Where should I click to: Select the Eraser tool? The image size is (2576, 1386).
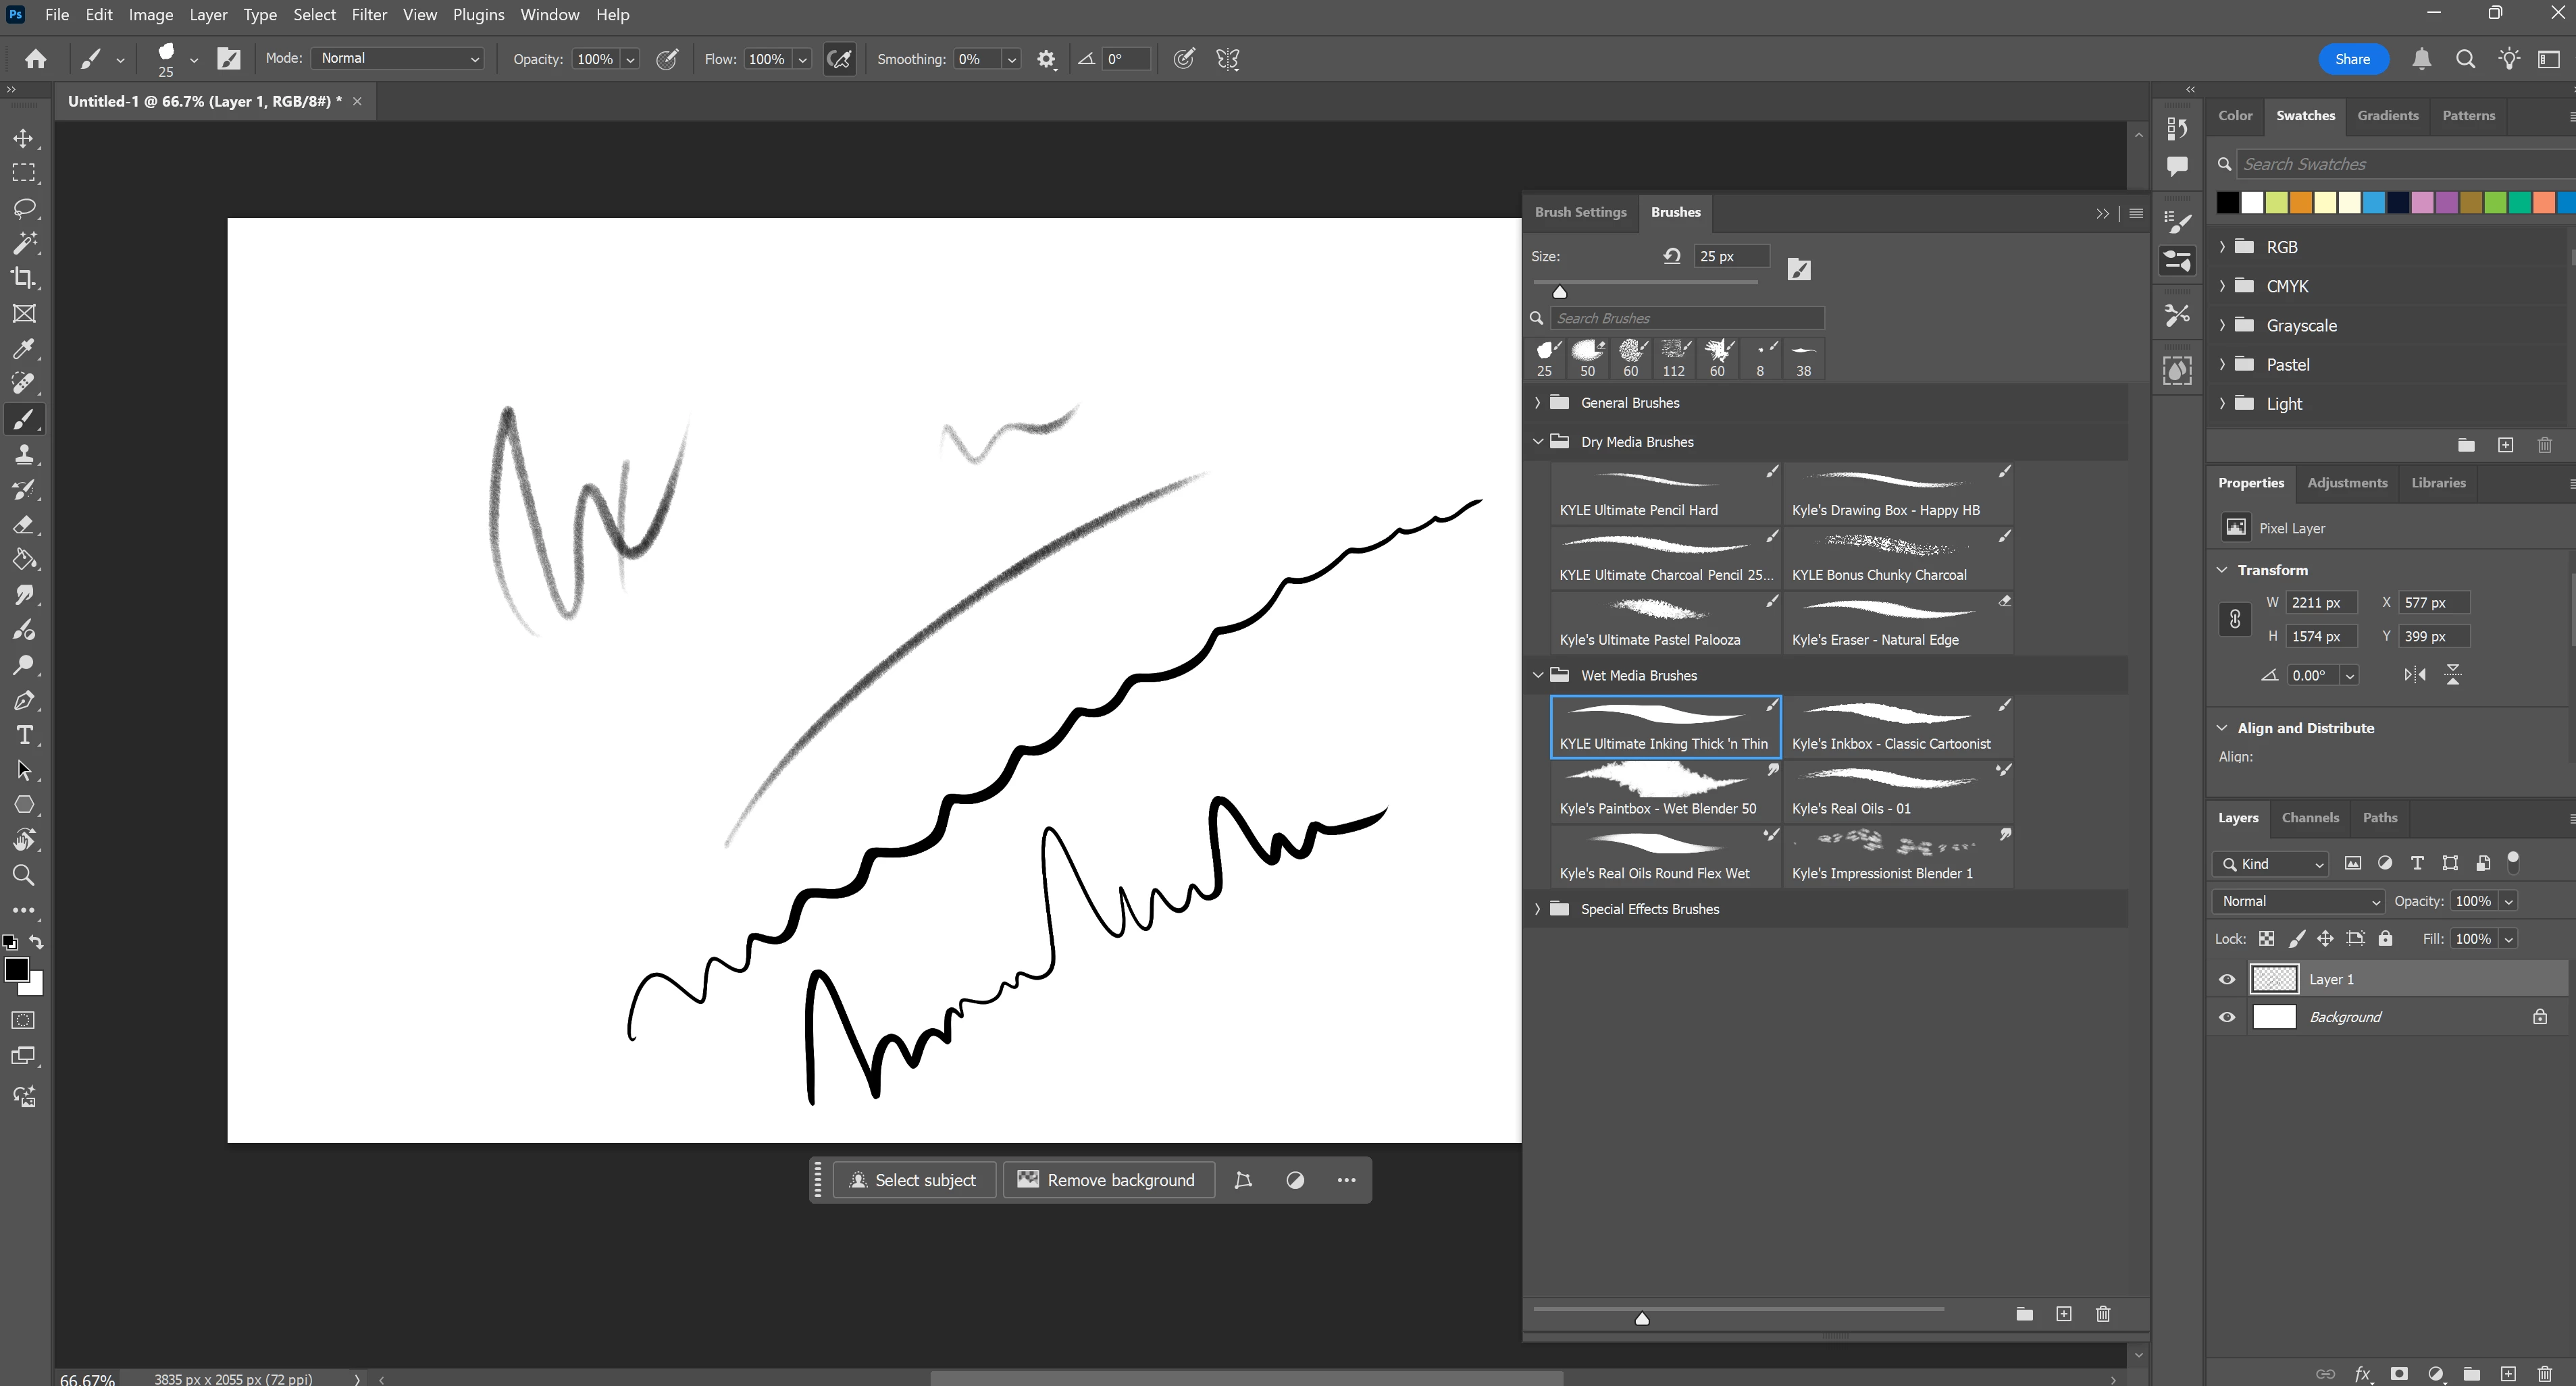tap(24, 525)
